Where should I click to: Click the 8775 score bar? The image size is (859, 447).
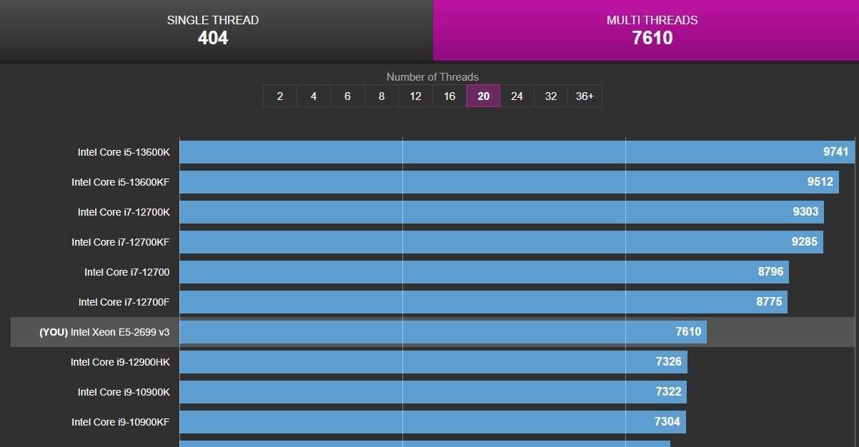tap(483, 302)
